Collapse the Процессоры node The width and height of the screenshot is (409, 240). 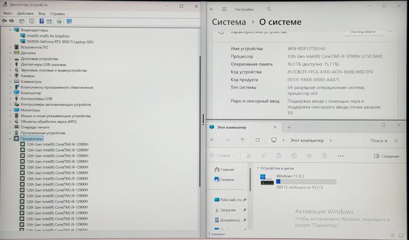tap(11, 139)
